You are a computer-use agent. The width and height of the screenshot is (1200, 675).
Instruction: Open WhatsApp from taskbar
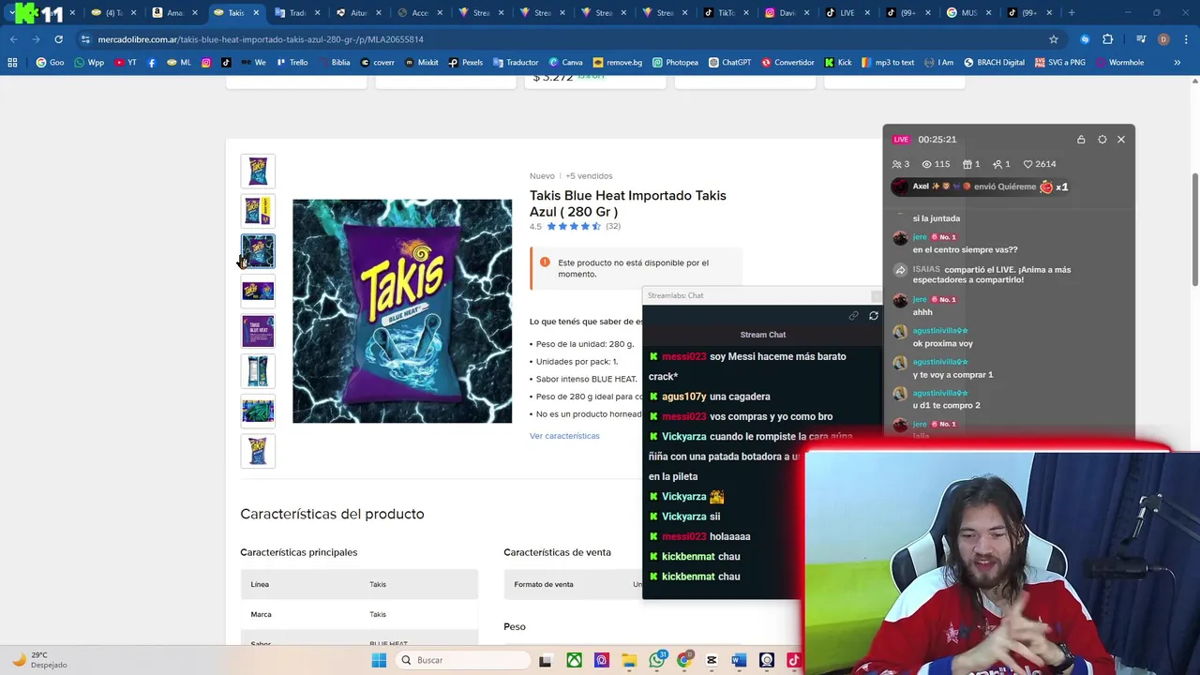656,660
